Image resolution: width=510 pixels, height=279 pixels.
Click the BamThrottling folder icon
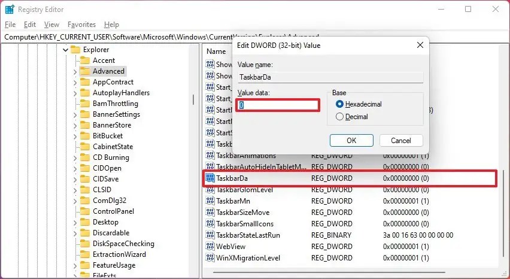[85, 104]
